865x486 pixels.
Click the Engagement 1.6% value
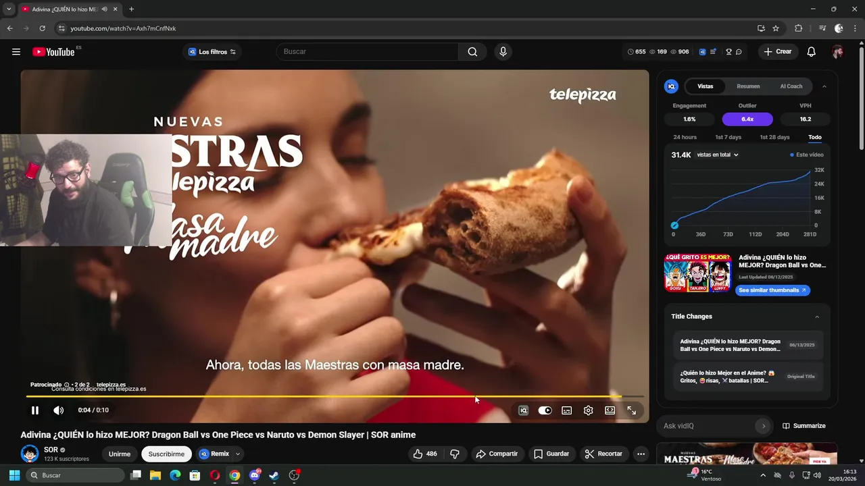[689, 119]
